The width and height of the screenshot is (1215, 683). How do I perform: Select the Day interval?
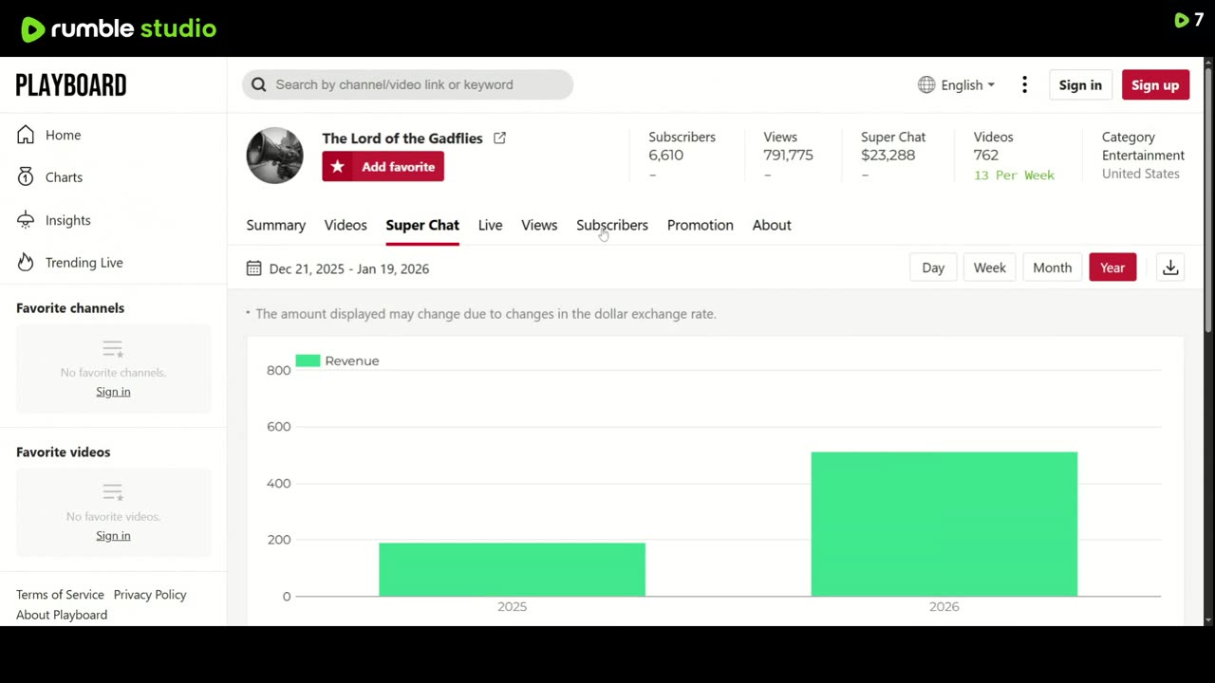(x=933, y=268)
